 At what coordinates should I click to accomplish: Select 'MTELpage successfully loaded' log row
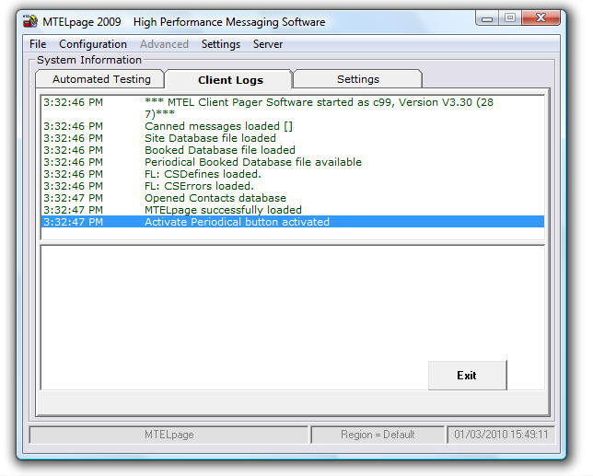tap(293, 210)
